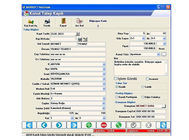Open Cadde / Sokak dropdown
This screenshot has width=189, height=140.
[104, 84]
